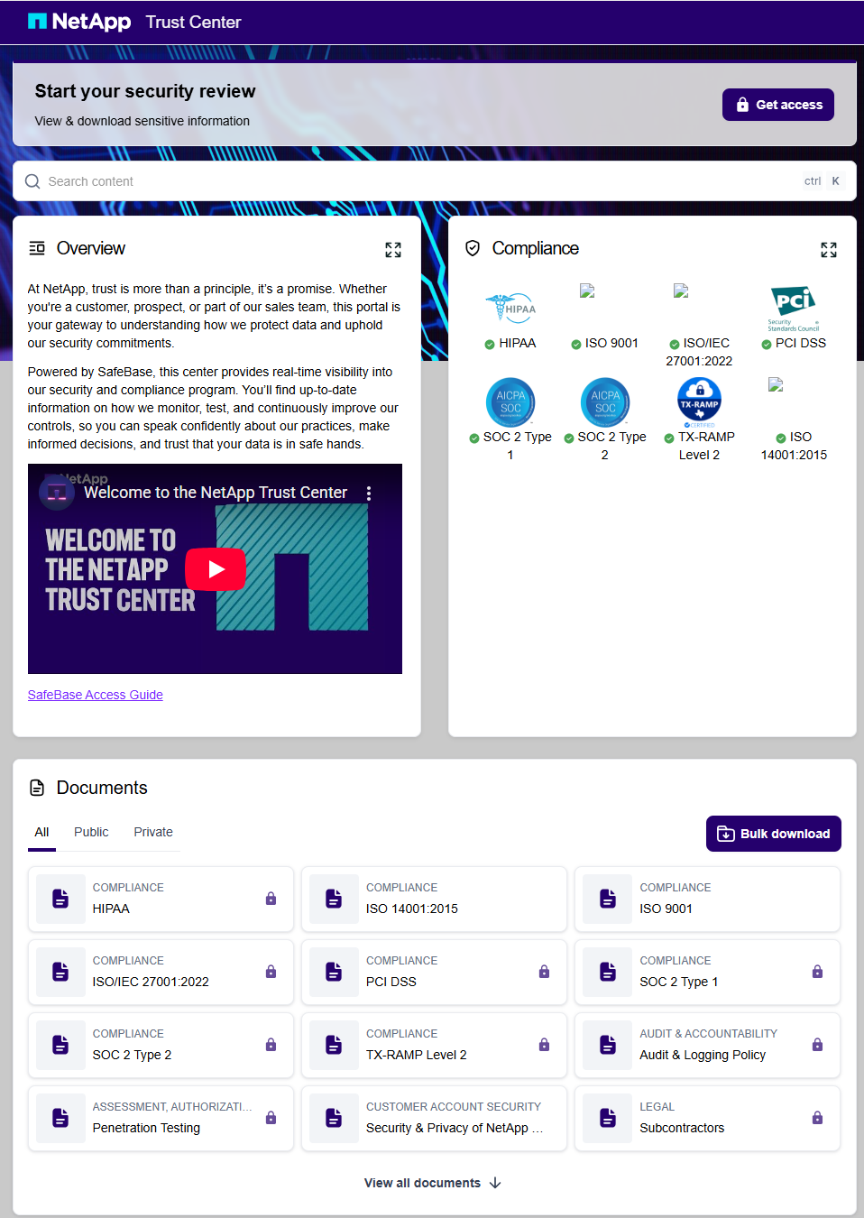This screenshot has width=864, height=1218.
Task: Open the SOC 2 Type 1 document card
Action: click(707, 972)
